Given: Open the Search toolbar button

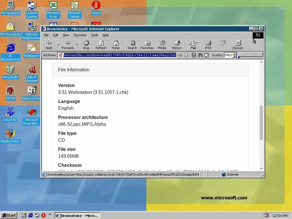Looking at the screenshot, I should (132, 45).
